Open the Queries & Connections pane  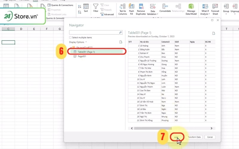point(60,5)
